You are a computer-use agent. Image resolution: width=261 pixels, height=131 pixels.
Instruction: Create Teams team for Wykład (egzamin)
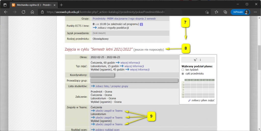109,124
